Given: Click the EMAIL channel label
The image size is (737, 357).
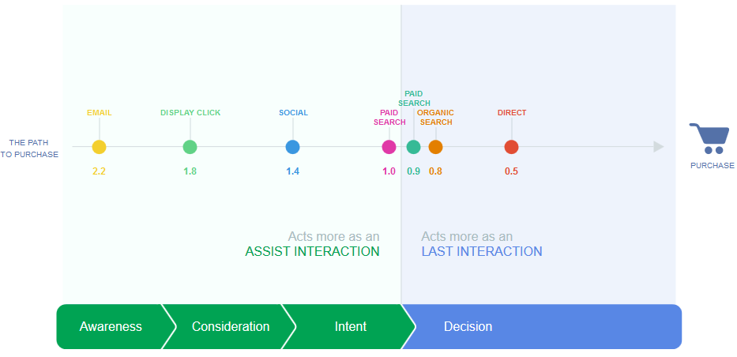Looking at the screenshot, I should 99,113.
